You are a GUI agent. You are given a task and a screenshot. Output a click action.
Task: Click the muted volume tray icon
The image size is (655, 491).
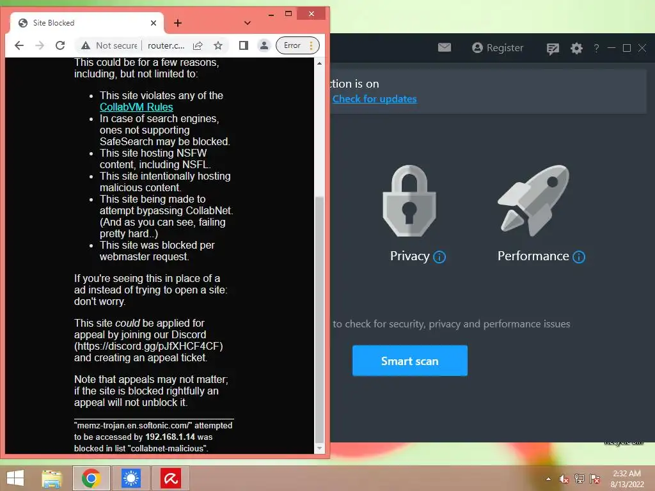click(x=564, y=479)
